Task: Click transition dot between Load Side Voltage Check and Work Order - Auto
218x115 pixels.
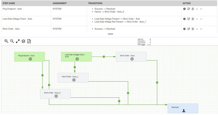Action: (x=104, y=57)
